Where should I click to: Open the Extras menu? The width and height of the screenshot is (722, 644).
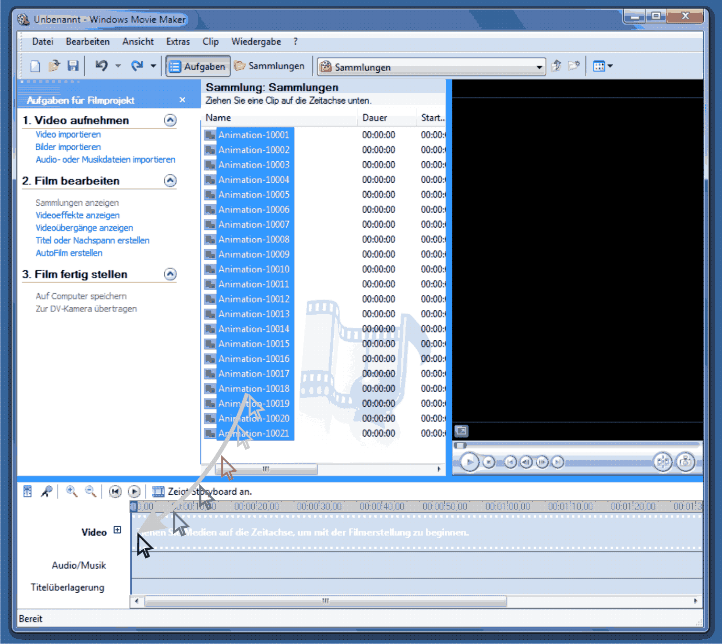point(178,41)
